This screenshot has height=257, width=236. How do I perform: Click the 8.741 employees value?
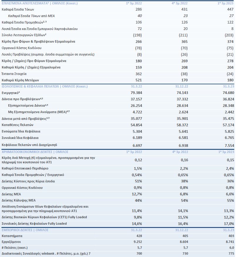tap(229, 242)
